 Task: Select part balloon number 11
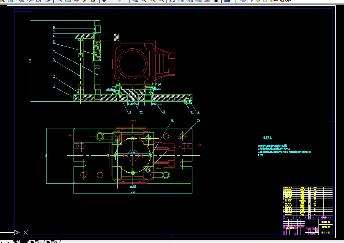(x=163, y=112)
